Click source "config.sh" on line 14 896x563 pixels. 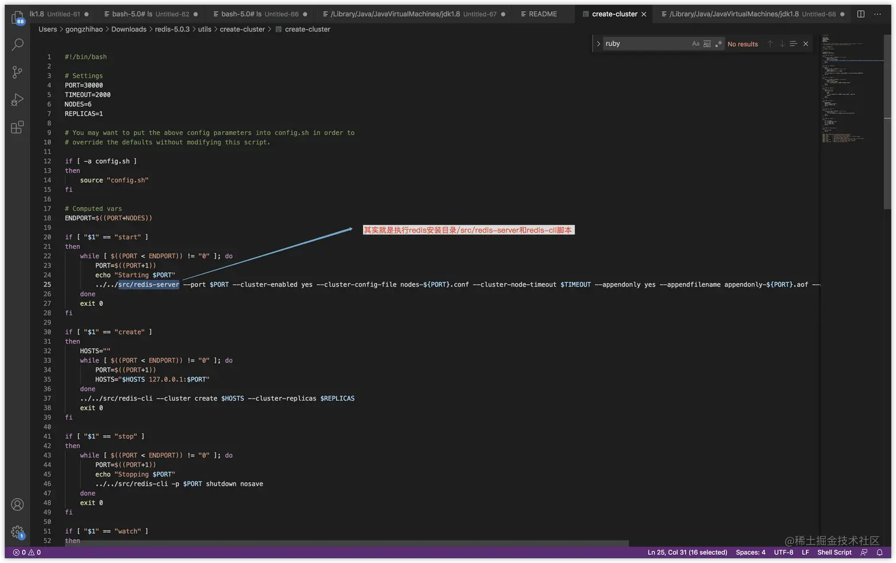[114, 180]
